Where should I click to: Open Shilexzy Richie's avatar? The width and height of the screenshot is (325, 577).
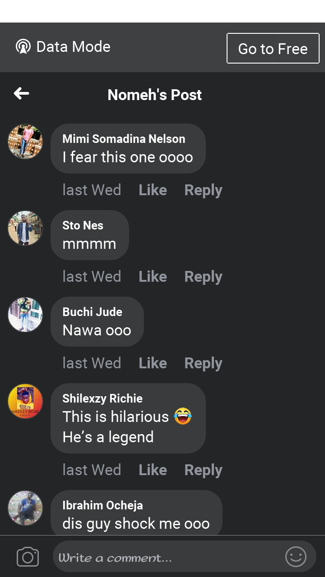25,401
